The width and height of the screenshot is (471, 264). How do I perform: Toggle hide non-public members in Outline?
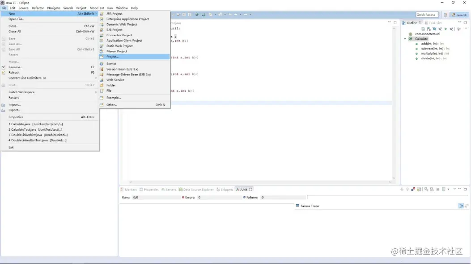point(446,29)
